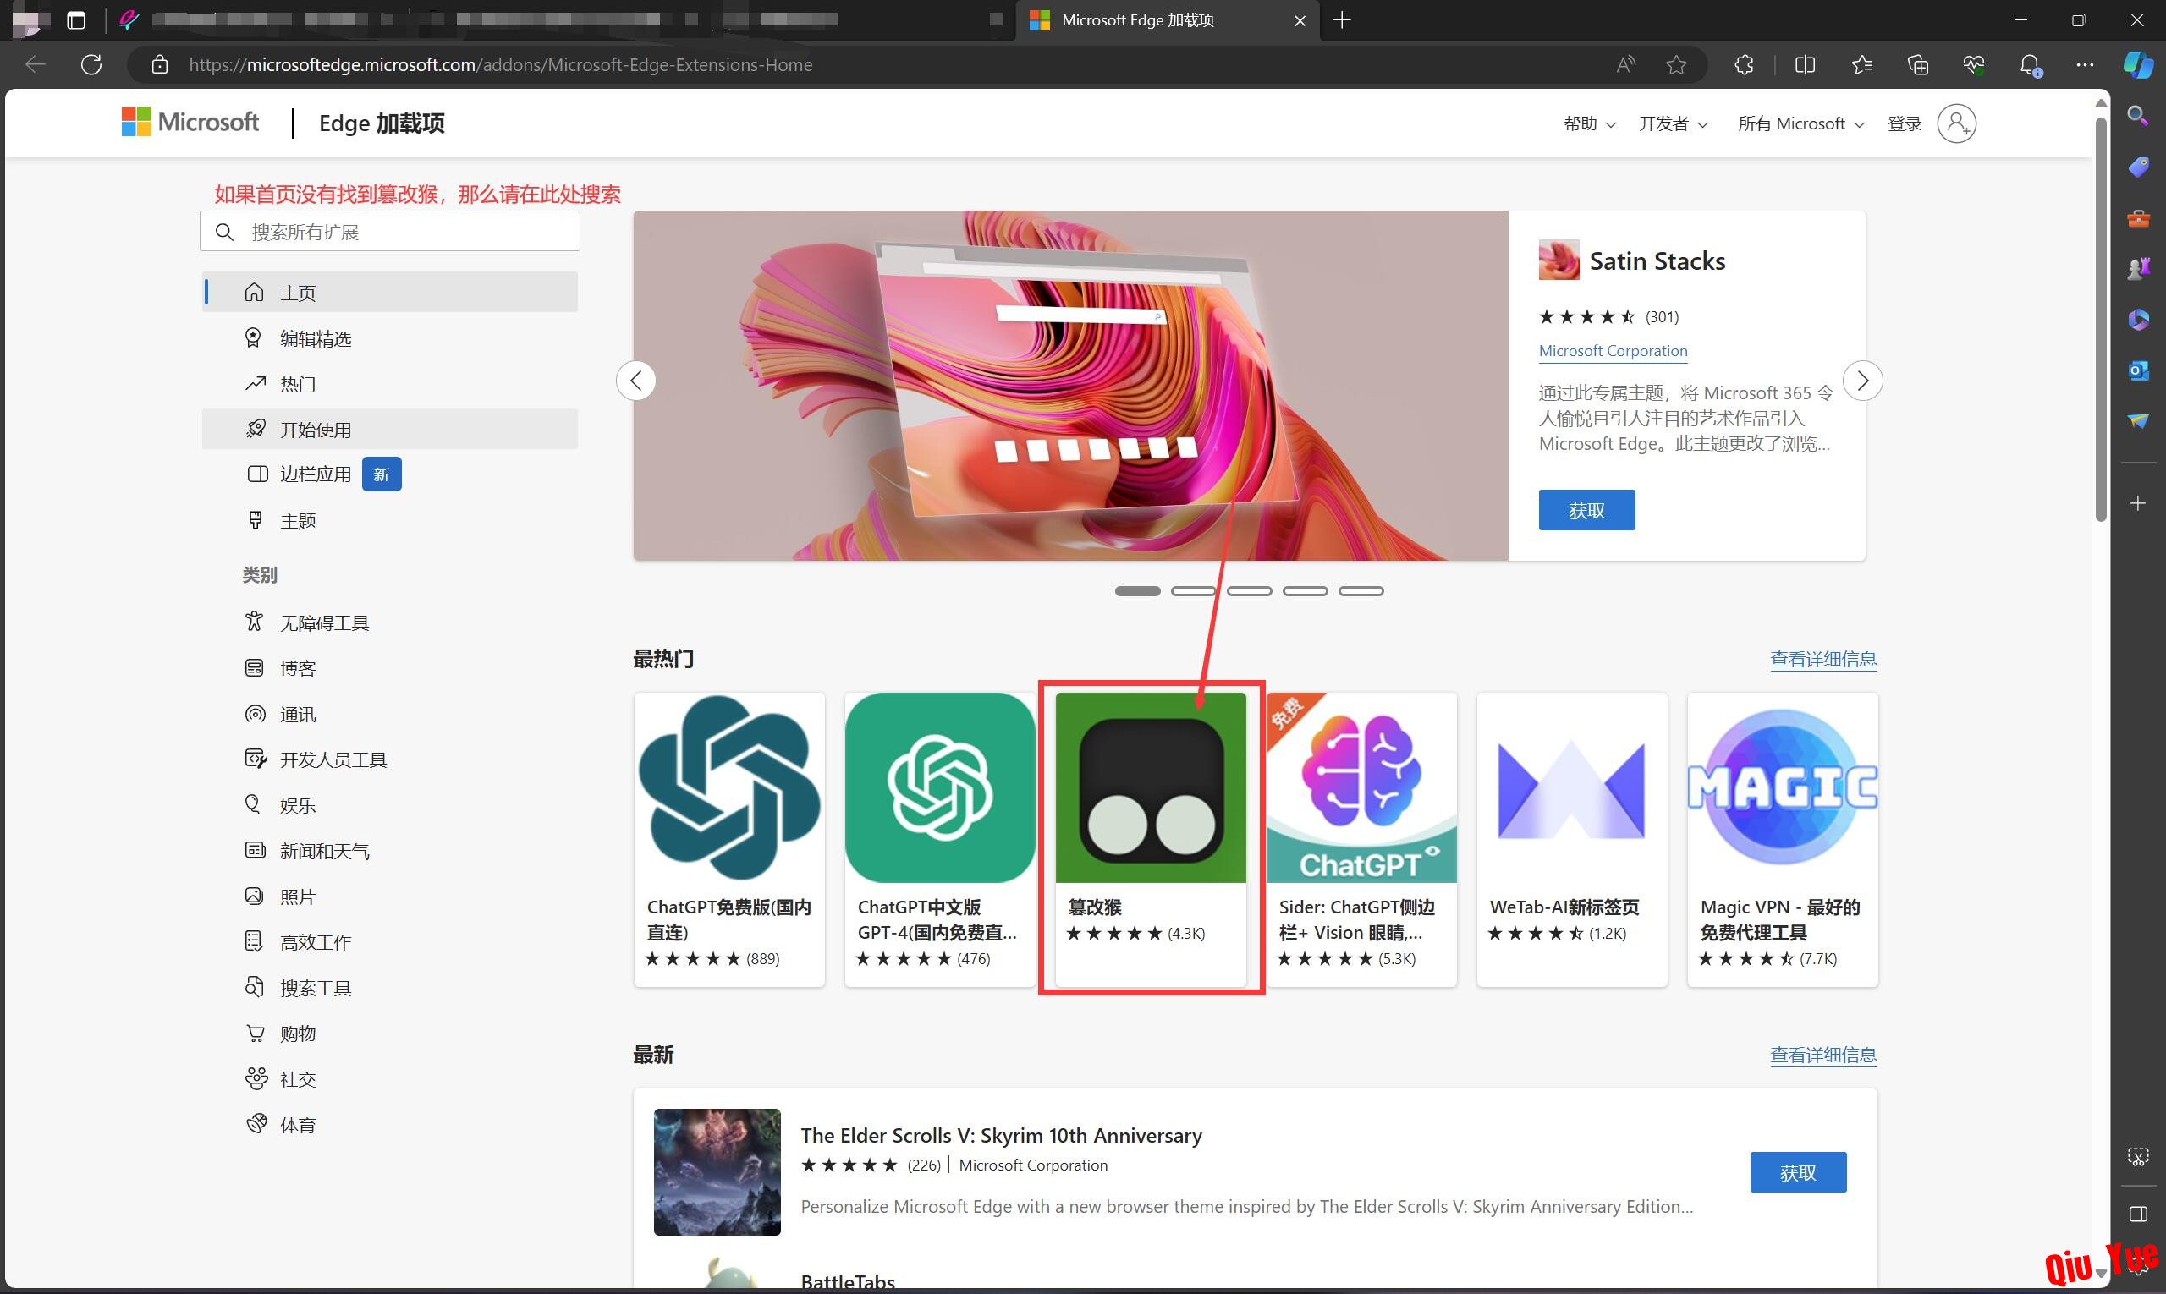Image resolution: width=2166 pixels, height=1294 pixels.
Task: Open 高效工作 category
Action: pos(315,941)
